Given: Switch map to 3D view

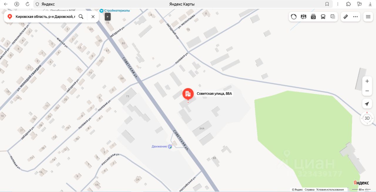Looking at the screenshot, I should (367, 118).
